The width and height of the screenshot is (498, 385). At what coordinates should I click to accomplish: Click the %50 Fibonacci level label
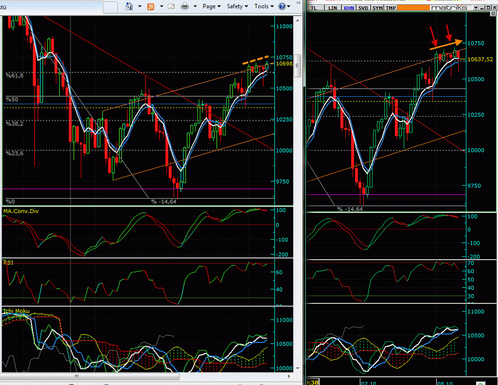click(x=12, y=99)
